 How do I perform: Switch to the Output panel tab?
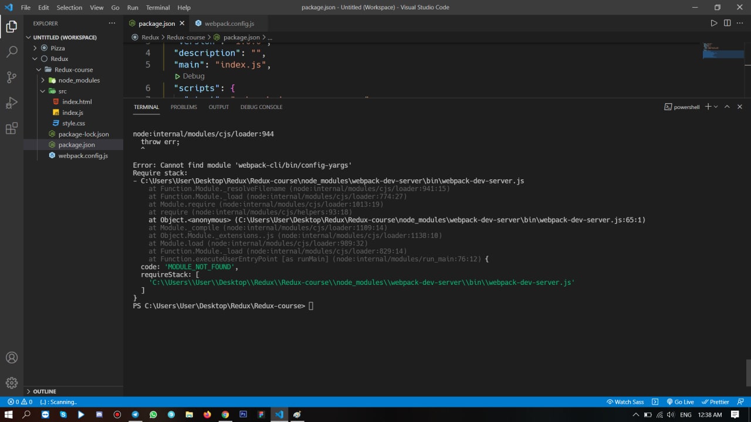[x=219, y=107]
